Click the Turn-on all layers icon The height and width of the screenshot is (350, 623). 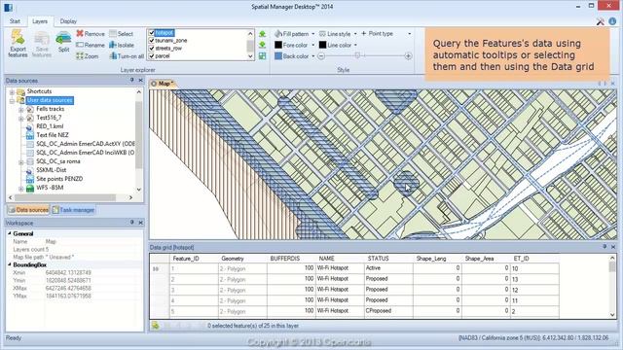tap(113, 56)
